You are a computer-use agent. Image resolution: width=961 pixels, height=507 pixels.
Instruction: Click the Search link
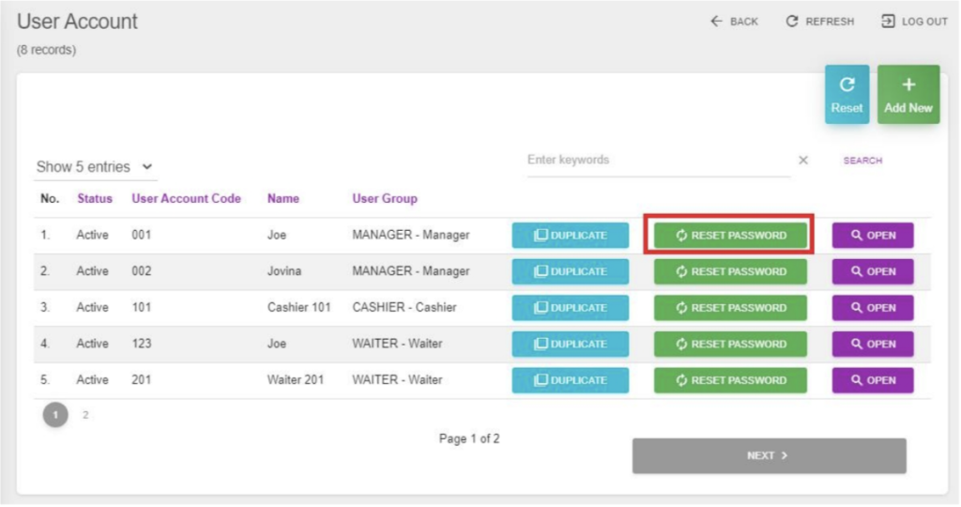pos(862,161)
